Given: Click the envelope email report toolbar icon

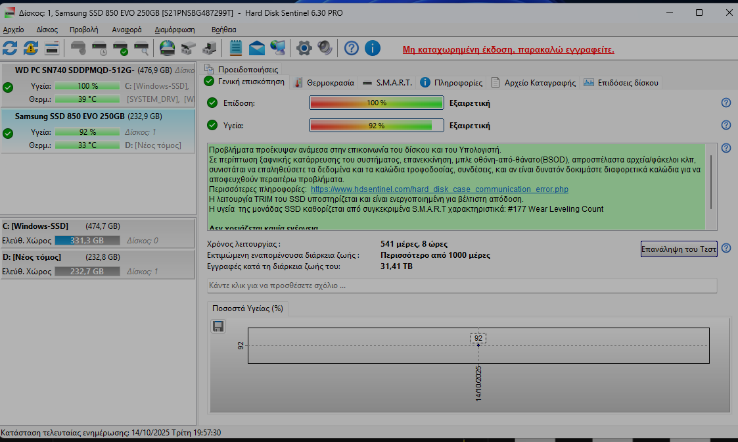Looking at the screenshot, I should 256,48.
